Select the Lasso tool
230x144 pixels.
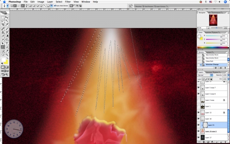(3, 21)
